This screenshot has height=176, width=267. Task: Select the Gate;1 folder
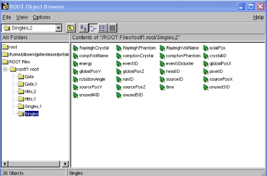click(x=27, y=84)
